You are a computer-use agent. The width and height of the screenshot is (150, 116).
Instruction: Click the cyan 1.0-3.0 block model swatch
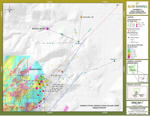pos(129,50)
